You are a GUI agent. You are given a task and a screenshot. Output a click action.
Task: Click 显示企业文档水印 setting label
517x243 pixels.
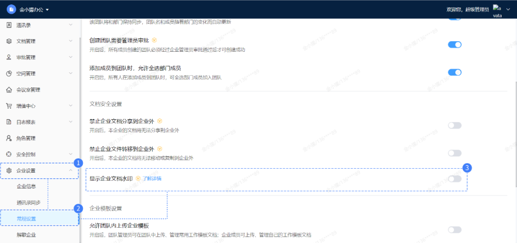111,179
